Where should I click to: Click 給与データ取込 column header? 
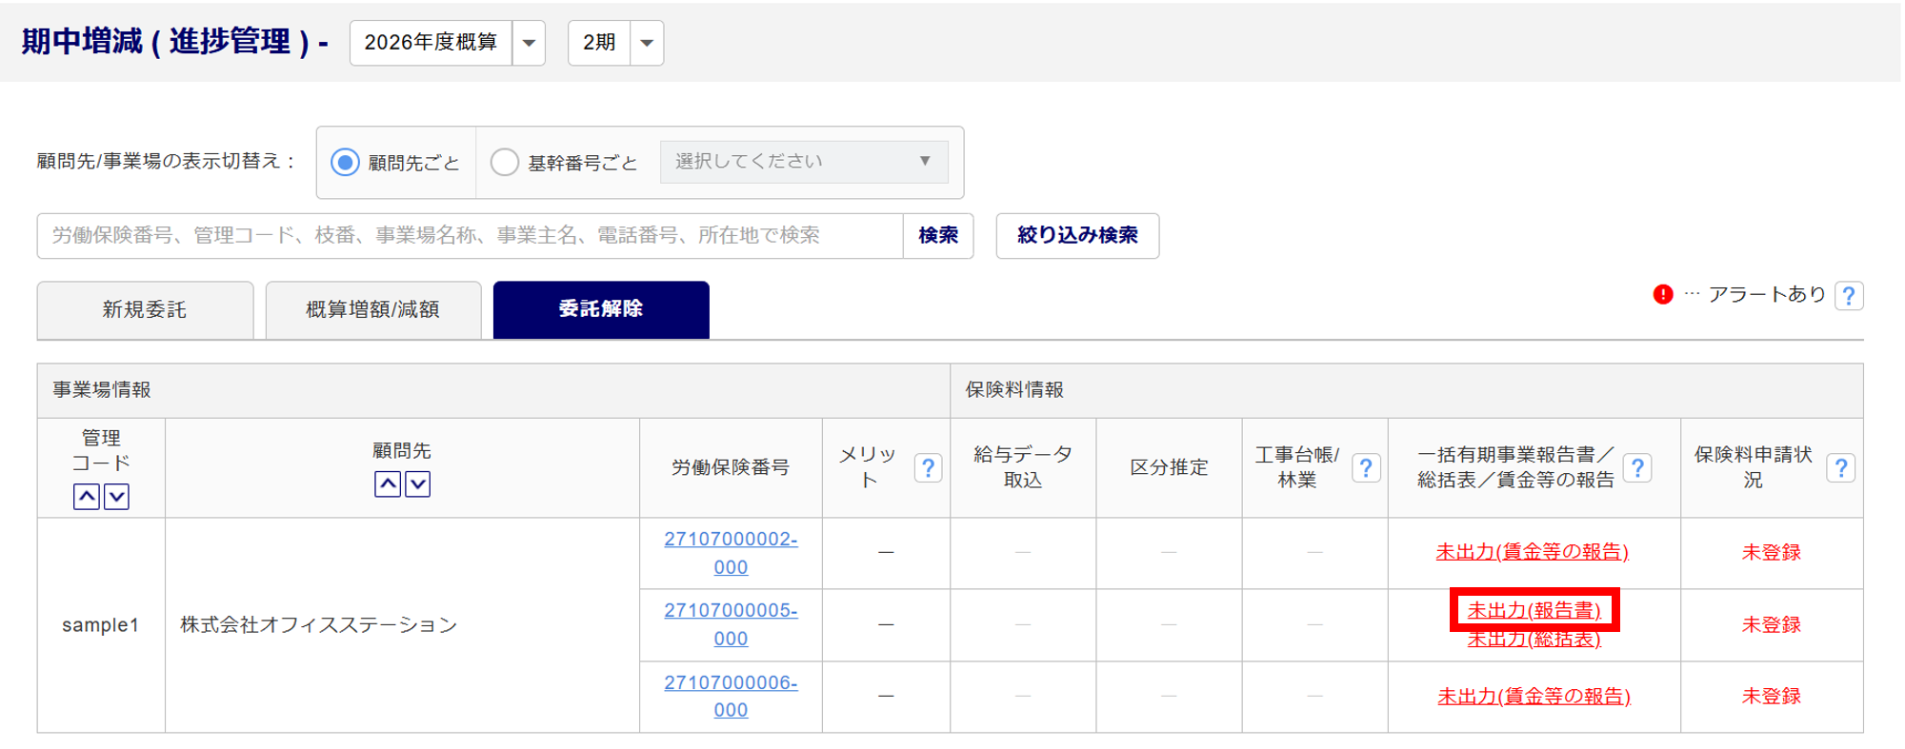[x=1023, y=468]
